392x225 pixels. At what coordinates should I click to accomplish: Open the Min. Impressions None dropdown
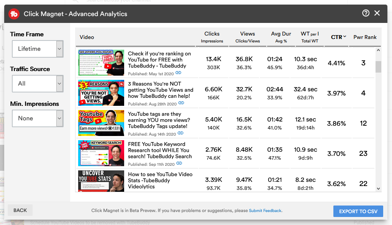pyautogui.click(x=38, y=118)
